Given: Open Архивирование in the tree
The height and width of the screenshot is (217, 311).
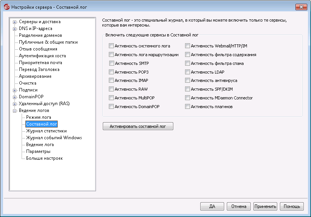Looking at the screenshot, I should [35, 76].
